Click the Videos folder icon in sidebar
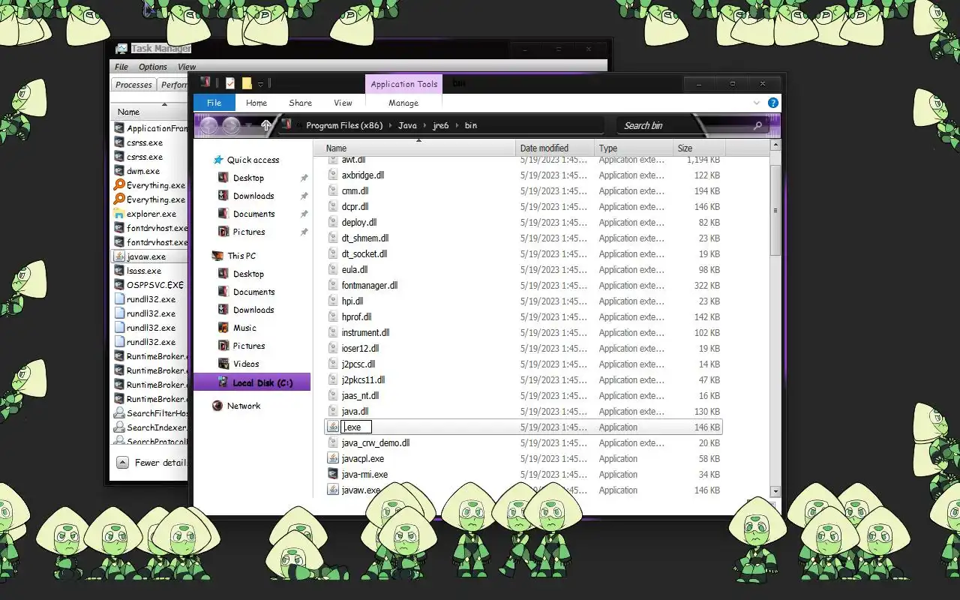This screenshot has height=600, width=960. [223, 364]
